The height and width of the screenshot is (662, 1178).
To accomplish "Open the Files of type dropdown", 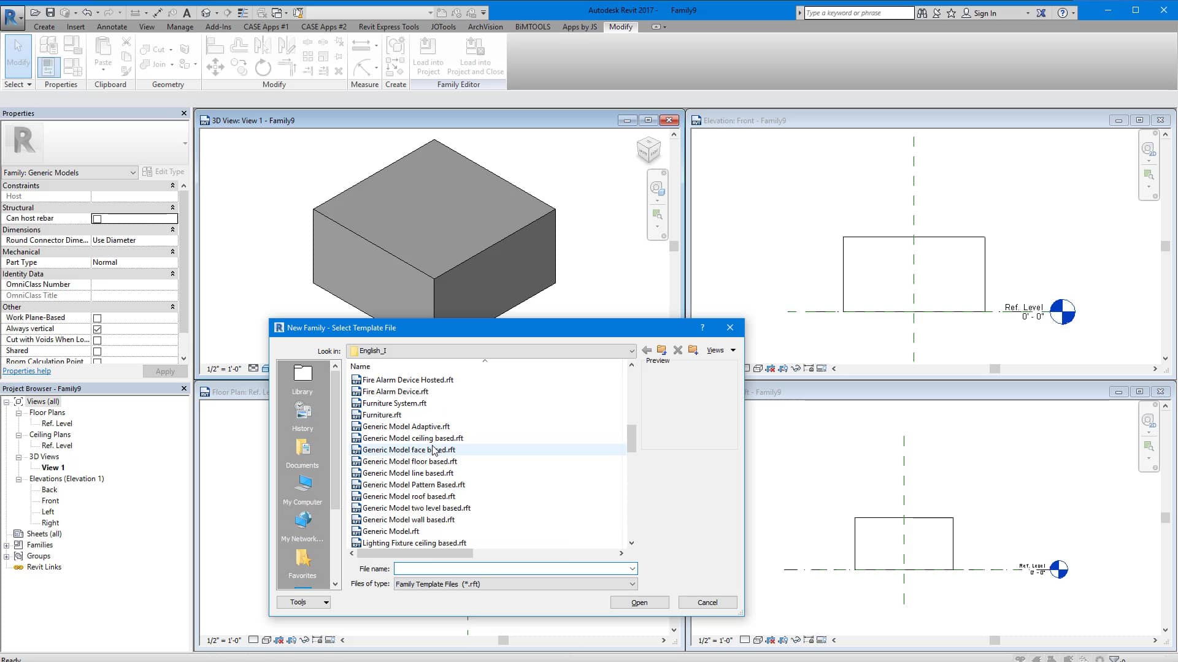I will tap(632, 584).
